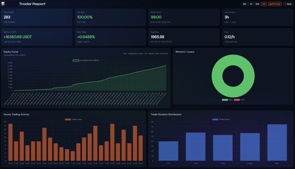The height and width of the screenshot is (169, 295).
Task: Click the Trader Report page title
Action: coord(32,4)
